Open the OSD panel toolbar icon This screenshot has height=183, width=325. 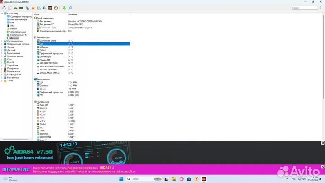[x=50, y=8]
